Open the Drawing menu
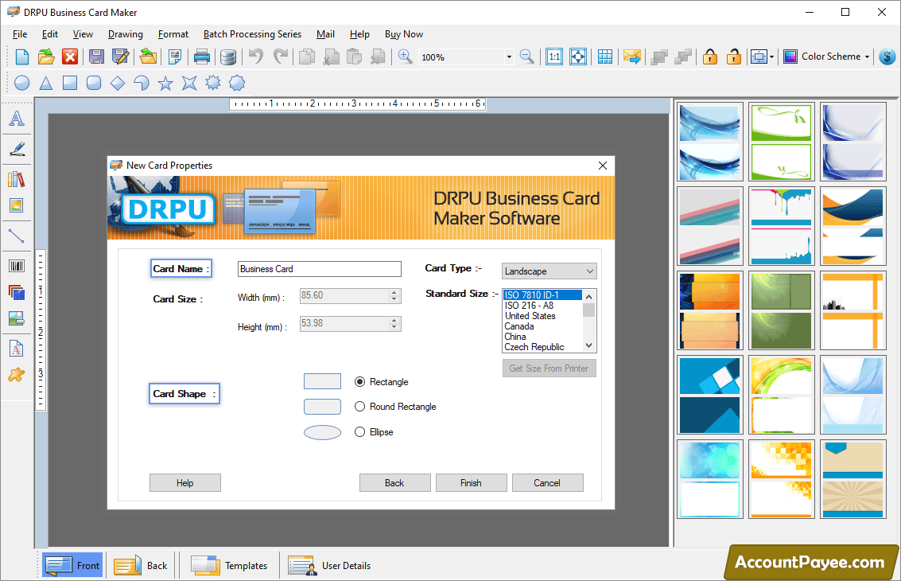This screenshot has height=581, width=901. tap(126, 34)
